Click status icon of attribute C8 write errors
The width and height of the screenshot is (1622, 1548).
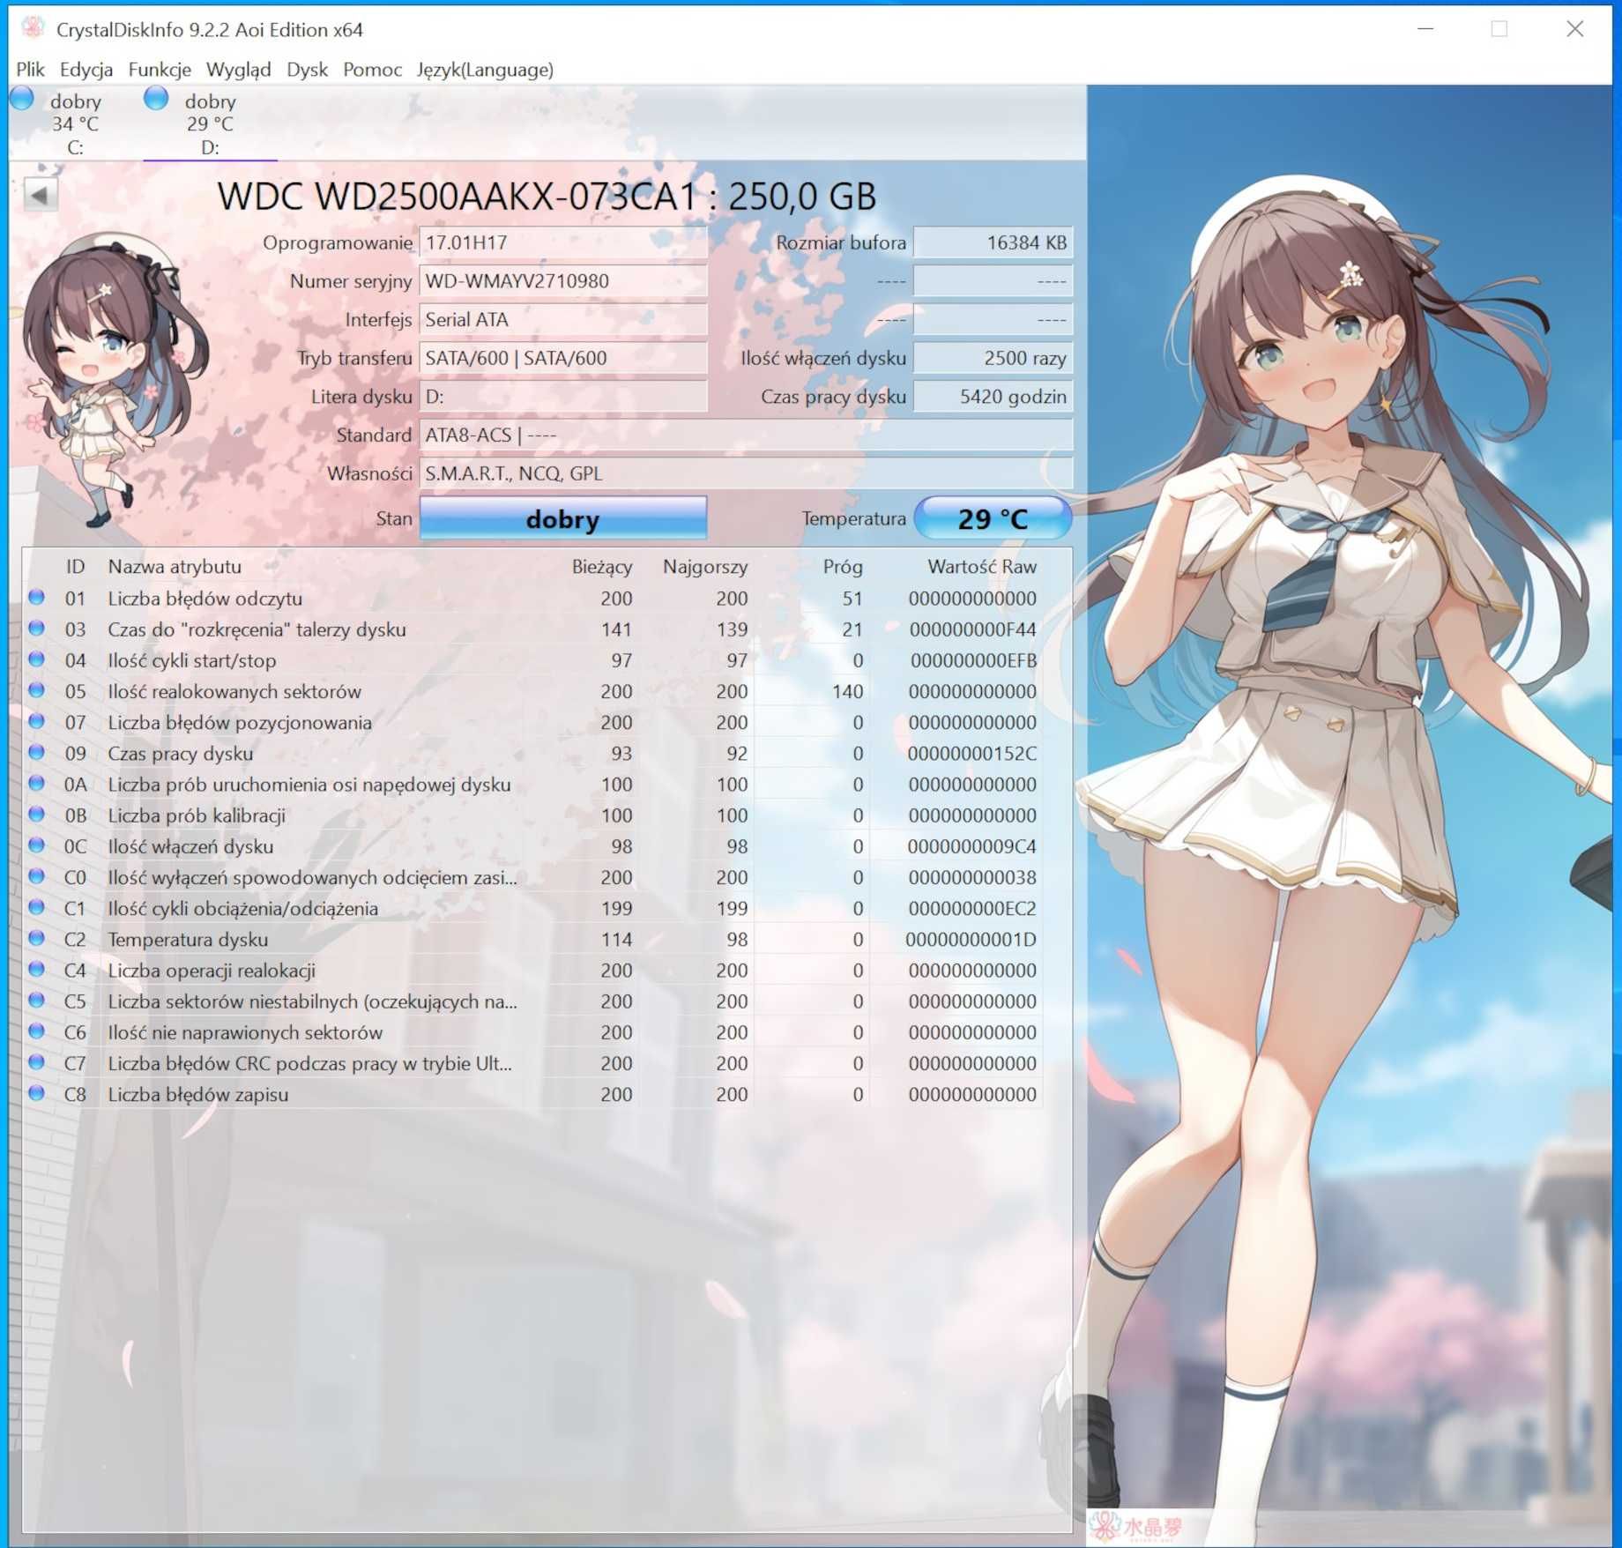[x=36, y=1093]
